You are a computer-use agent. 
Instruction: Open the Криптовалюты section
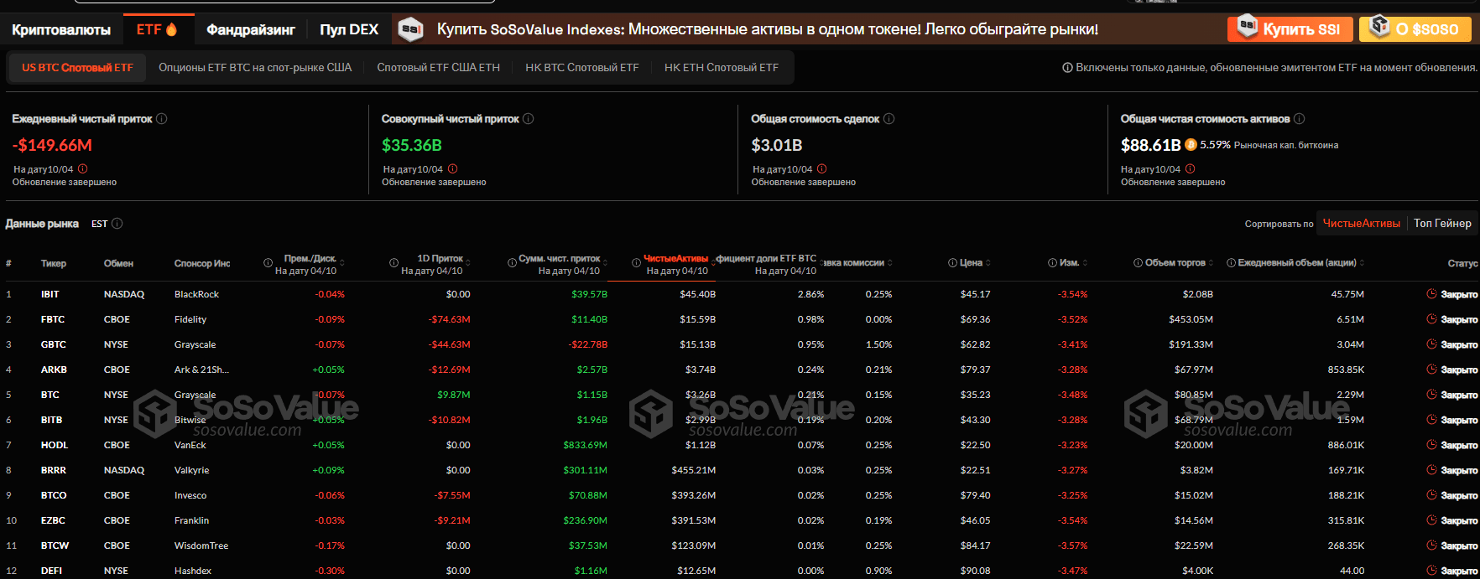click(61, 29)
